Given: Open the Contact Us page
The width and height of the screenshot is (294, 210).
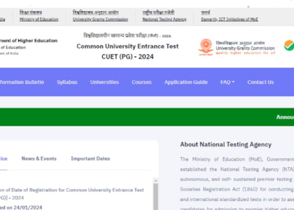Looking at the screenshot, I should click(x=261, y=82).
